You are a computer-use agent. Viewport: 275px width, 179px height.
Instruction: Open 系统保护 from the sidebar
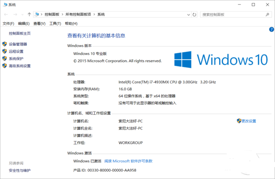[x=16, y=59]
